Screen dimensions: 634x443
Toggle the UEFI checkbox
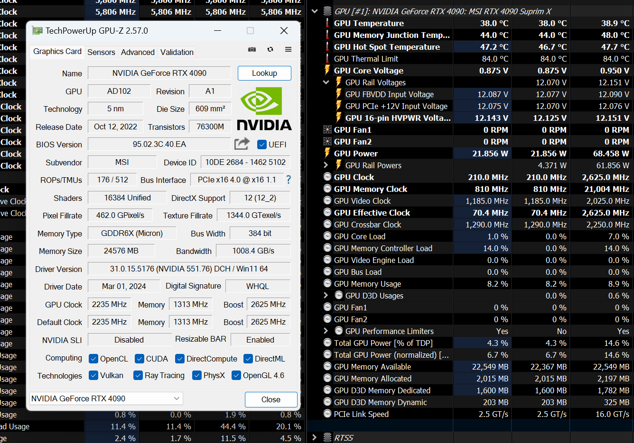pyautogui.click(x=261, y=145)
